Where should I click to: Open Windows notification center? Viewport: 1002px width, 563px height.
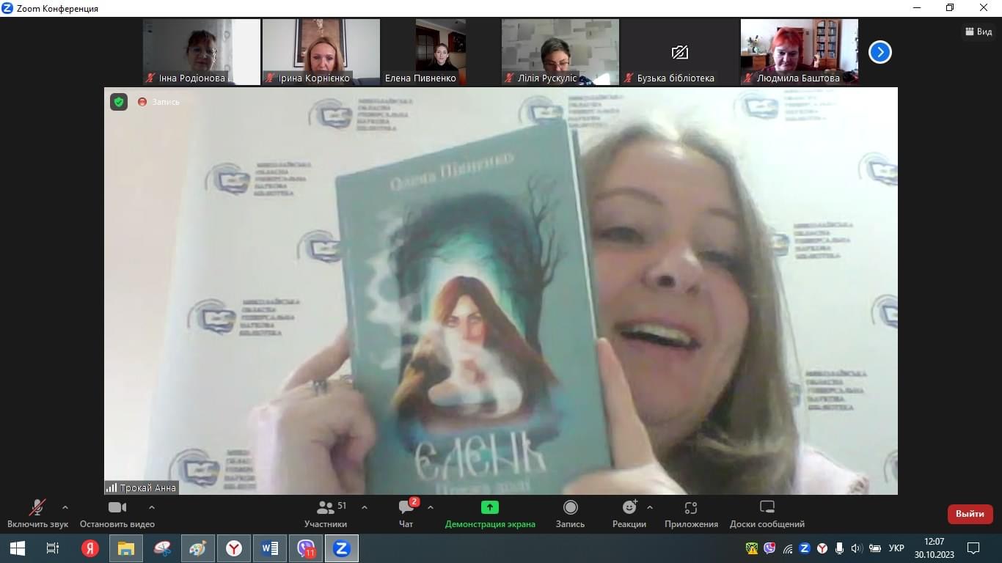pos(973,548)
